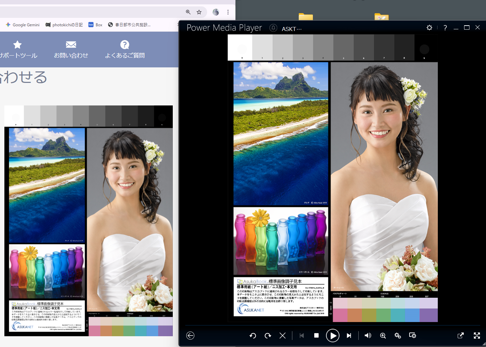Image resolution: width=486 pixels, height=347 pixels.
Task: Stop playback with the square button
Action: click(316, 336)
